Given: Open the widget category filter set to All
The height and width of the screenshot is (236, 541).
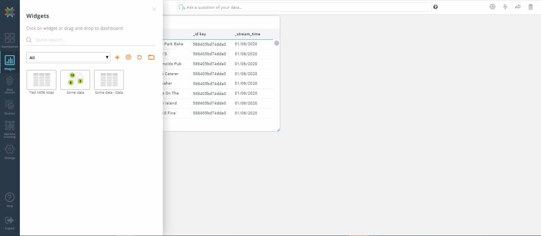Looking at the screenshot, I should [x=67, y=57].
